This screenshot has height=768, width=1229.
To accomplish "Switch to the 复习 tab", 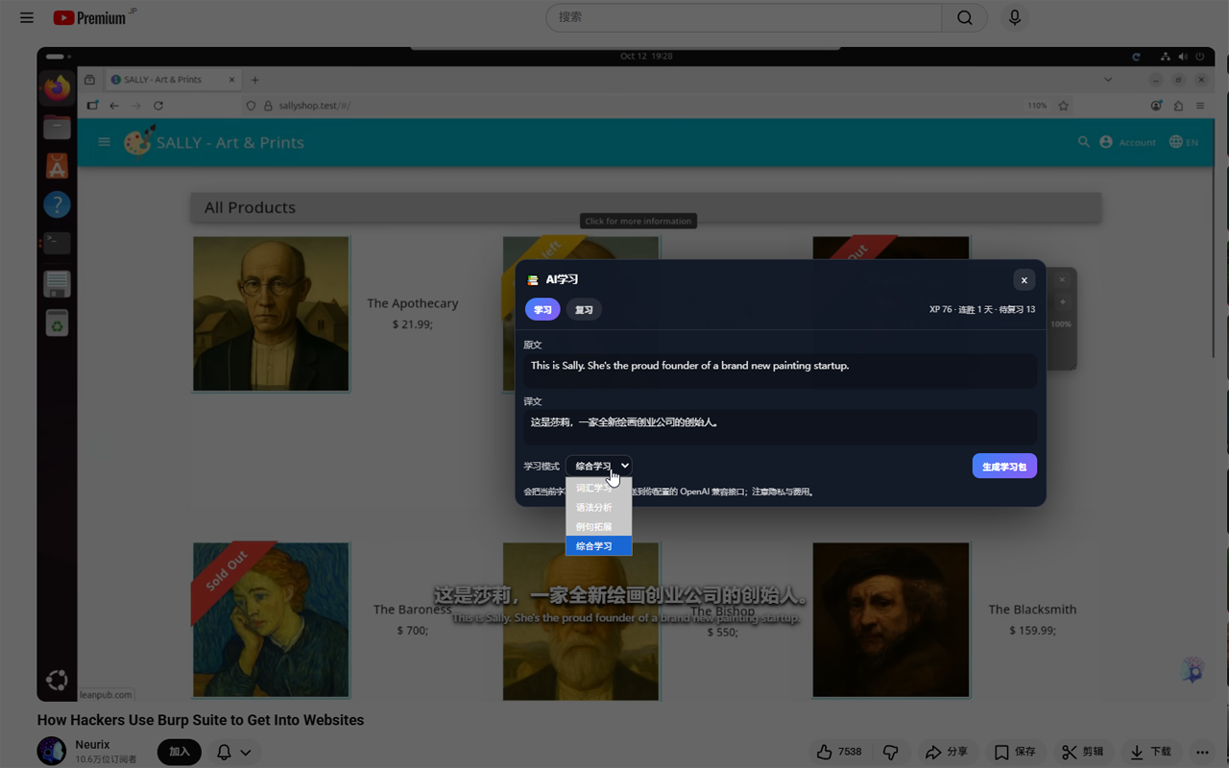I will [584, 309].
